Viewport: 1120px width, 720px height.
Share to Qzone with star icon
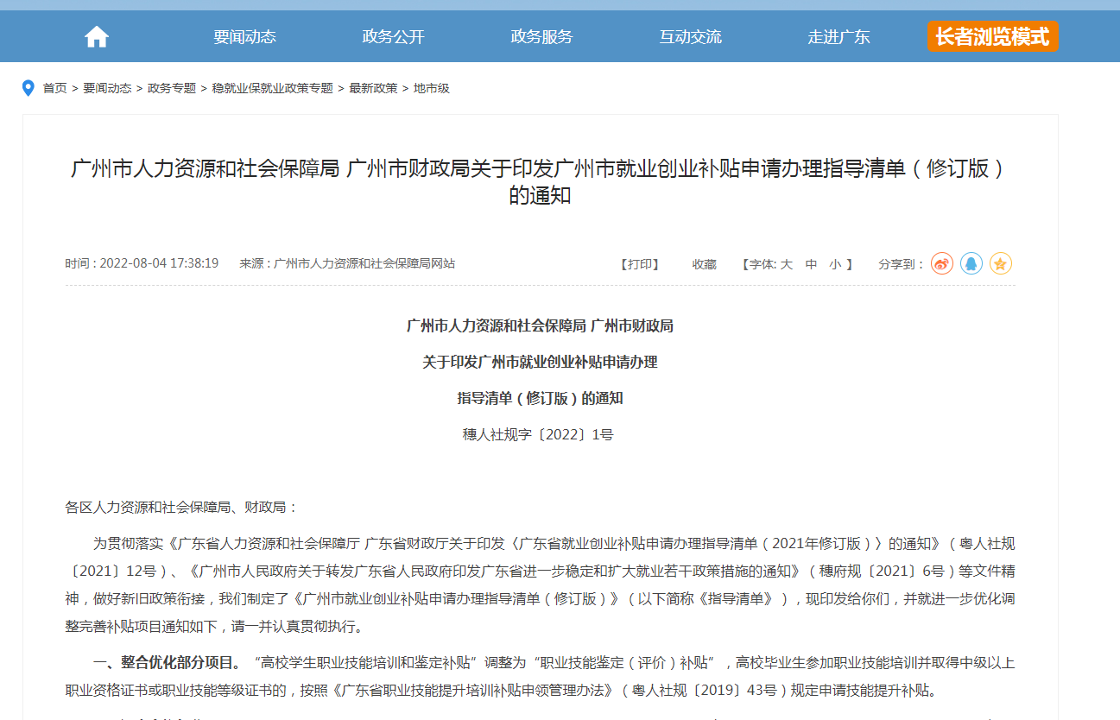(x=1001, y=263)
